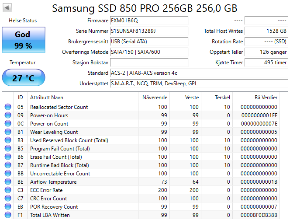
Task: Select Runtime Bad Block (Total) text
Action: point(59,165)
